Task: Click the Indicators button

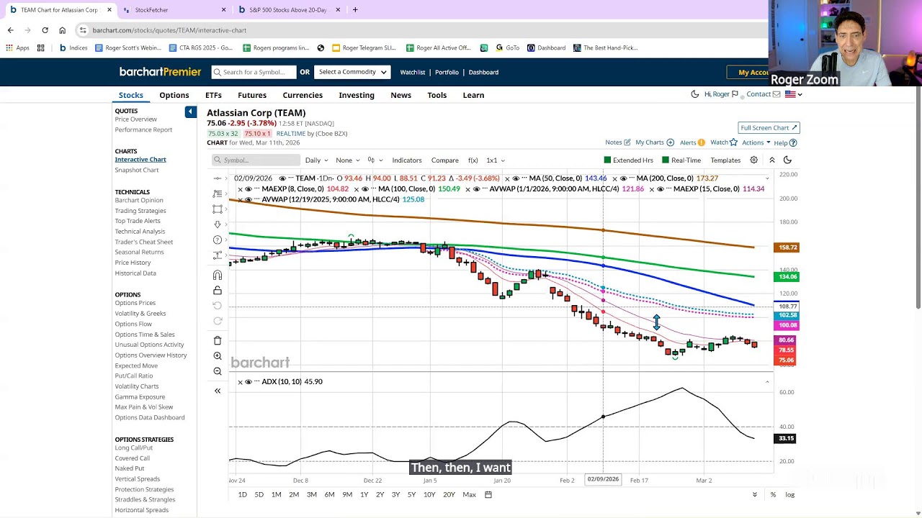Action: click(x=407, y=160)
